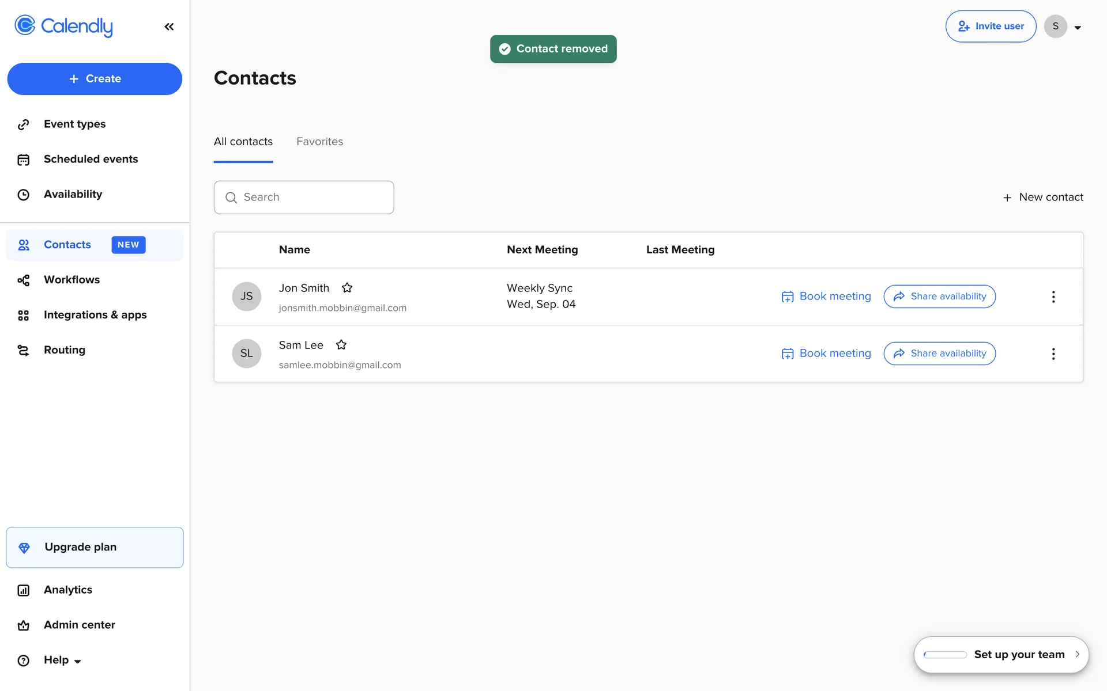Viewport: 1107px width, 691px height.
Task: Click Share availability for Sam Lee
Action: tap(939, 354)
